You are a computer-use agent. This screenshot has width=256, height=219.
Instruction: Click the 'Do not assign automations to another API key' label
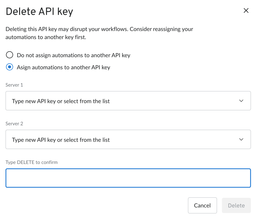73,55
